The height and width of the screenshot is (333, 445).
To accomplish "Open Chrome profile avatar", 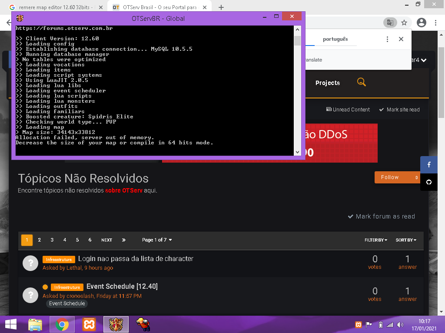I will click(x=422, y=23).
